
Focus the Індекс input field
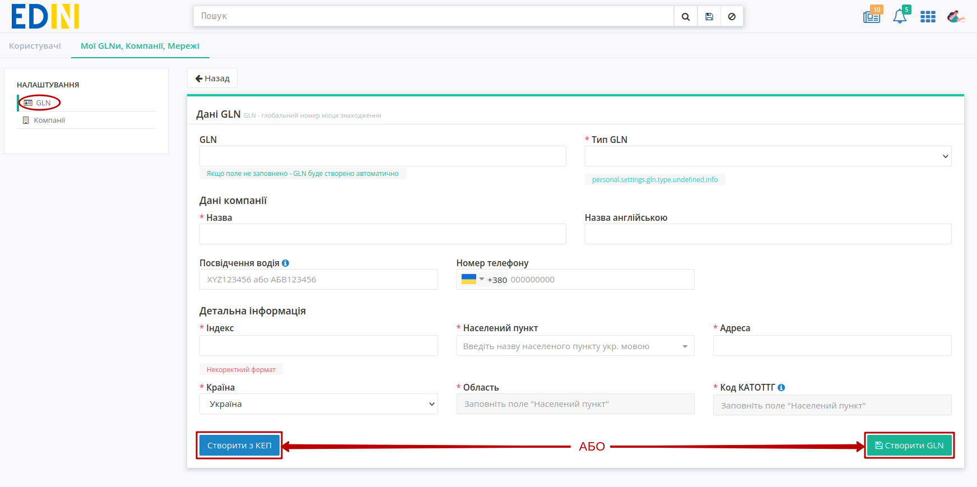319,346
